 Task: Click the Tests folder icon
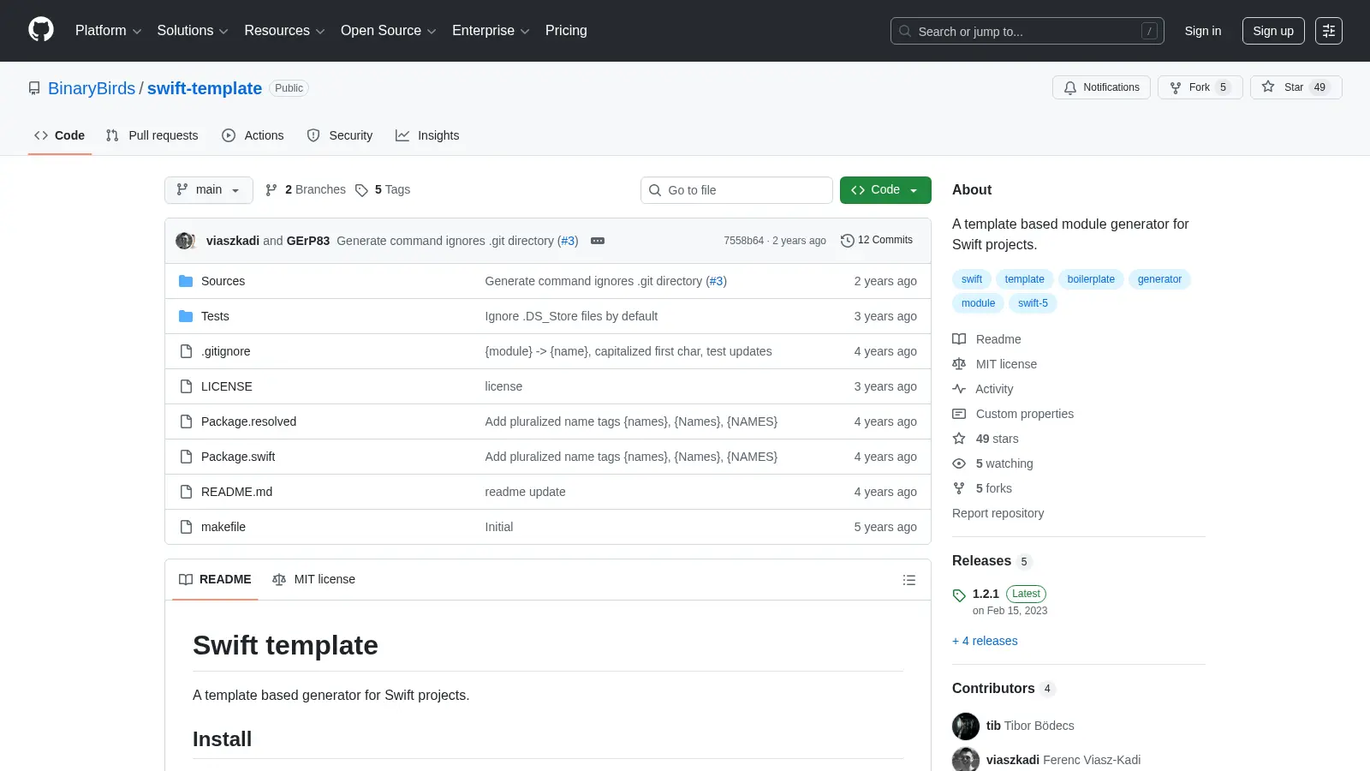pyautogui.click(x=186, y=316)
